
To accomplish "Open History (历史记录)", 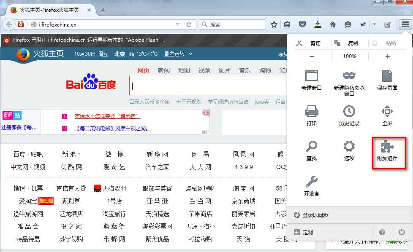I will tap(349, 115).
